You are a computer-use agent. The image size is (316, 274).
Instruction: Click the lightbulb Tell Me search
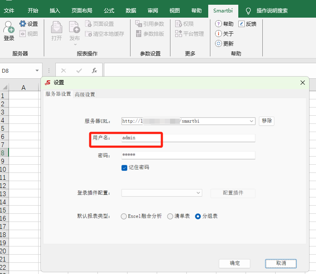tap(248, 11)
